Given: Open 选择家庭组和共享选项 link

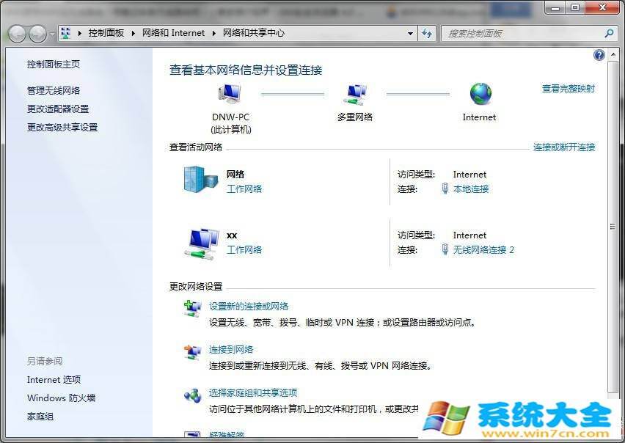Looking at the screenshot, I should pyautogui.click(x=253, y=392).
